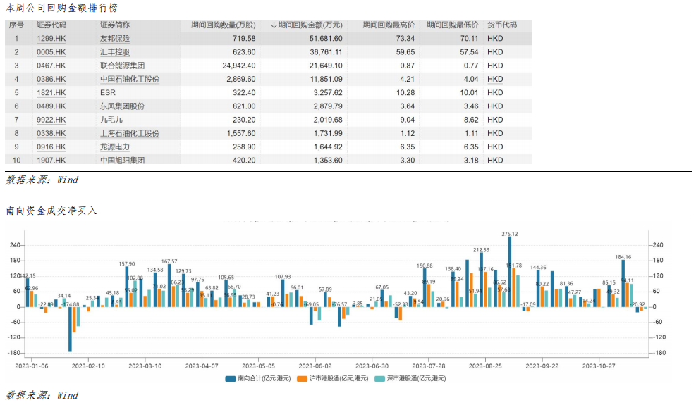
Task: Open stock code 0005.HK link
Action: 51,52
